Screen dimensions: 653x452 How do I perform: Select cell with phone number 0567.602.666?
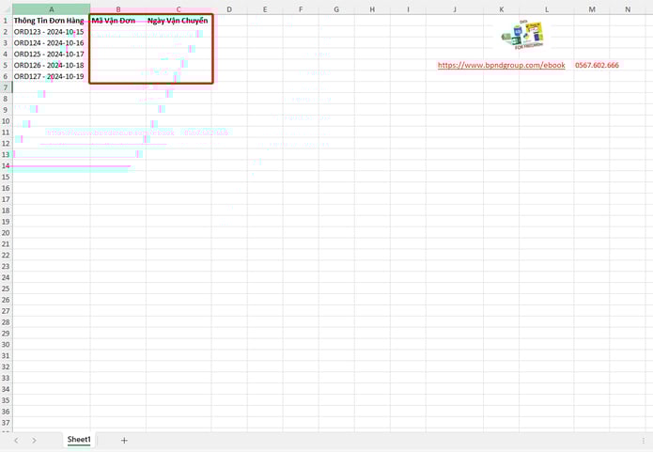tap(597, 65)
